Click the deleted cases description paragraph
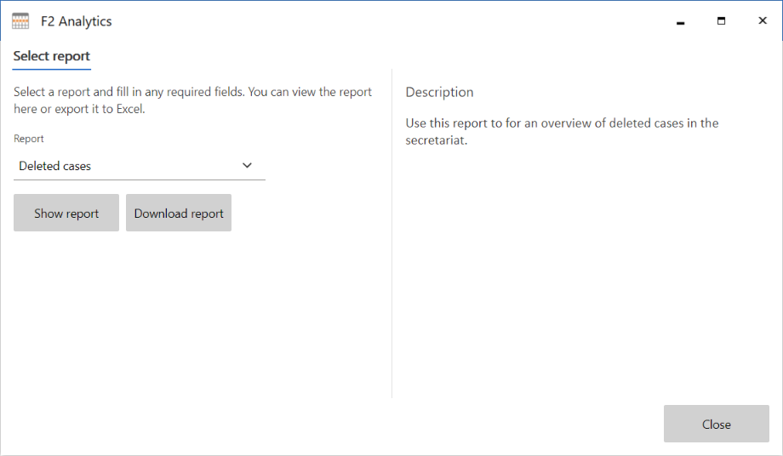Image resolution: width=783 pixels, height=456 pixels. (562, 132)
